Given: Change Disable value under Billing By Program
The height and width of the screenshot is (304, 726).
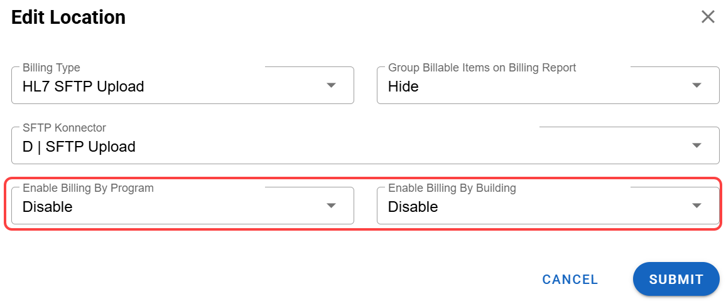Looking at the screenshot, I should tap(48, 207).
